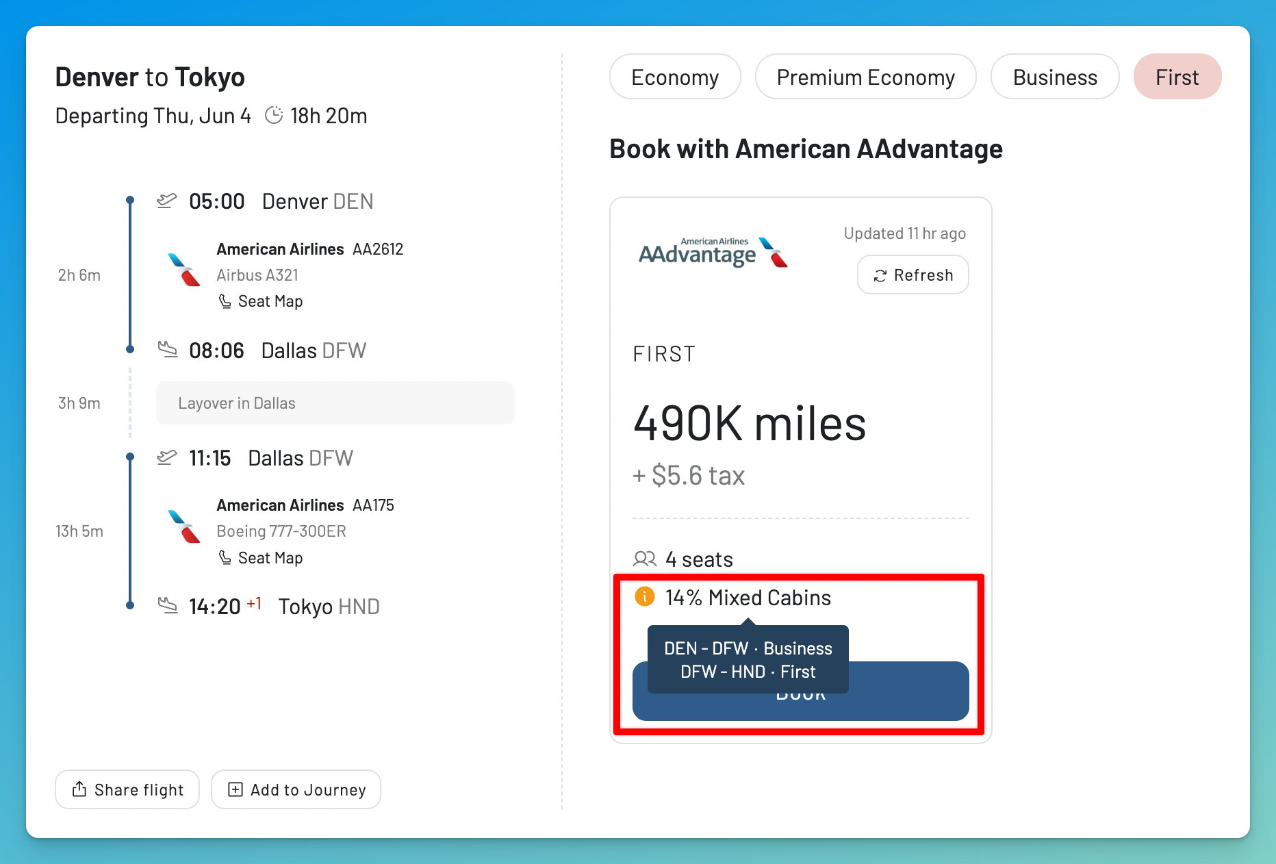
Task: Click the 490K miles price
Action: (x=750, y=424)
